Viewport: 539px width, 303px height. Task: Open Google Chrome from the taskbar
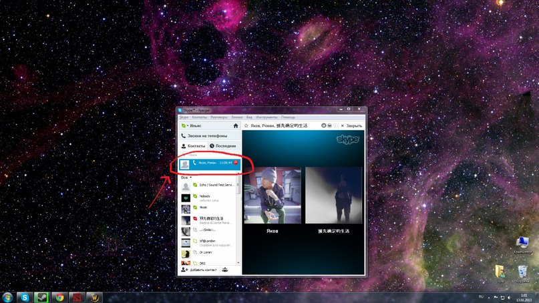[x=59, y=298]
